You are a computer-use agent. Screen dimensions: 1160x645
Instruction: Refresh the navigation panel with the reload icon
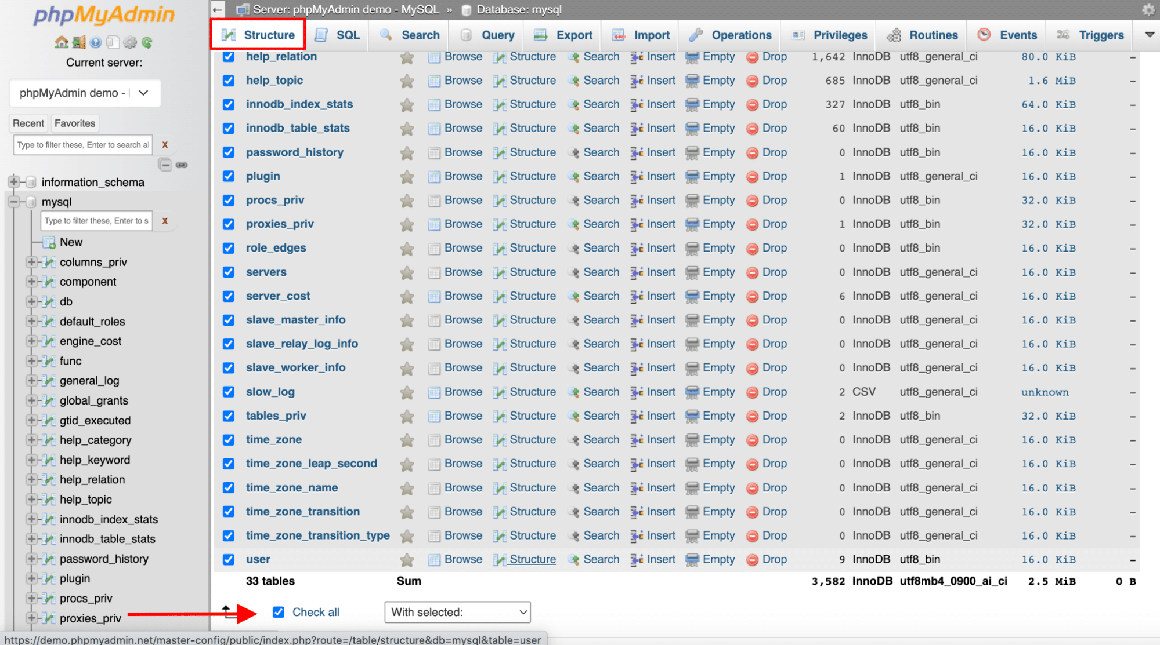point(147,42)
